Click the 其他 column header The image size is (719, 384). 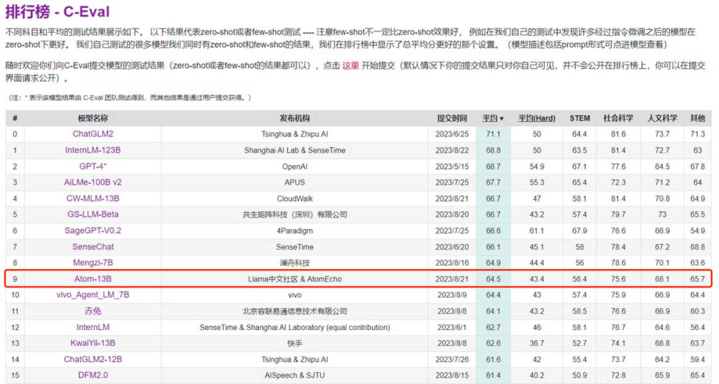pyautogui.click(x=698, y=118)
